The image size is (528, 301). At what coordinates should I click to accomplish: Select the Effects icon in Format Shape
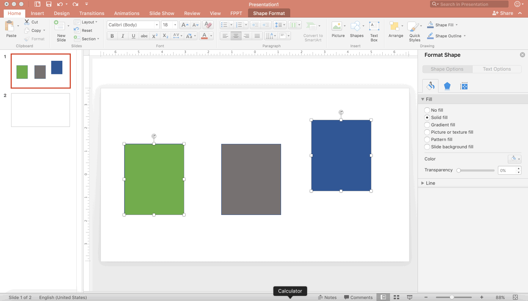click(x=447, y=86)
